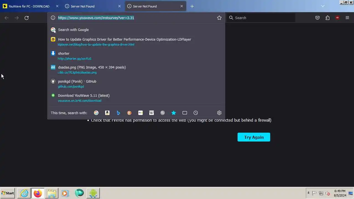
Task: Open dsadas.png image suggestion
Action: [x=136, y=70]
